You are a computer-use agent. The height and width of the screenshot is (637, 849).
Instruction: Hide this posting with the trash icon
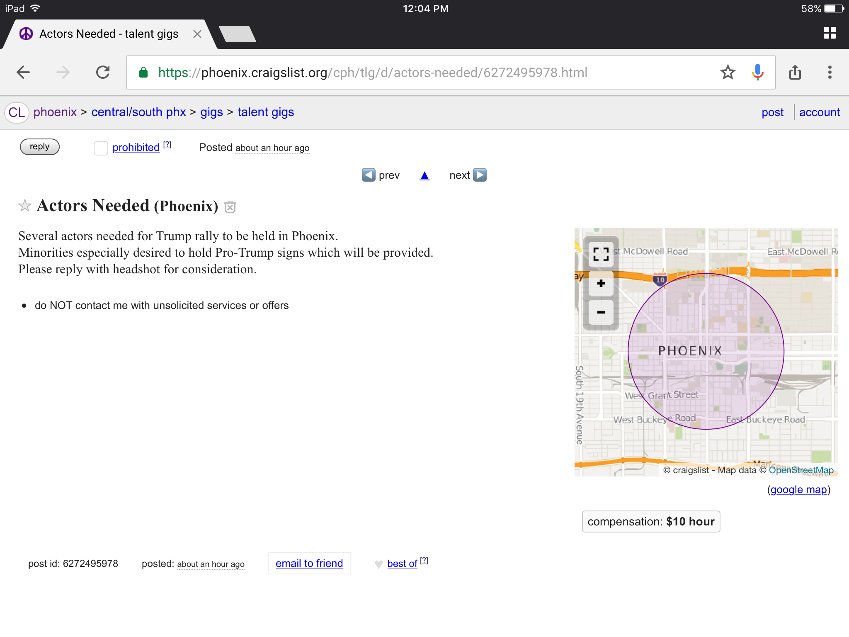pyautogui.click(x=230, y=207)
